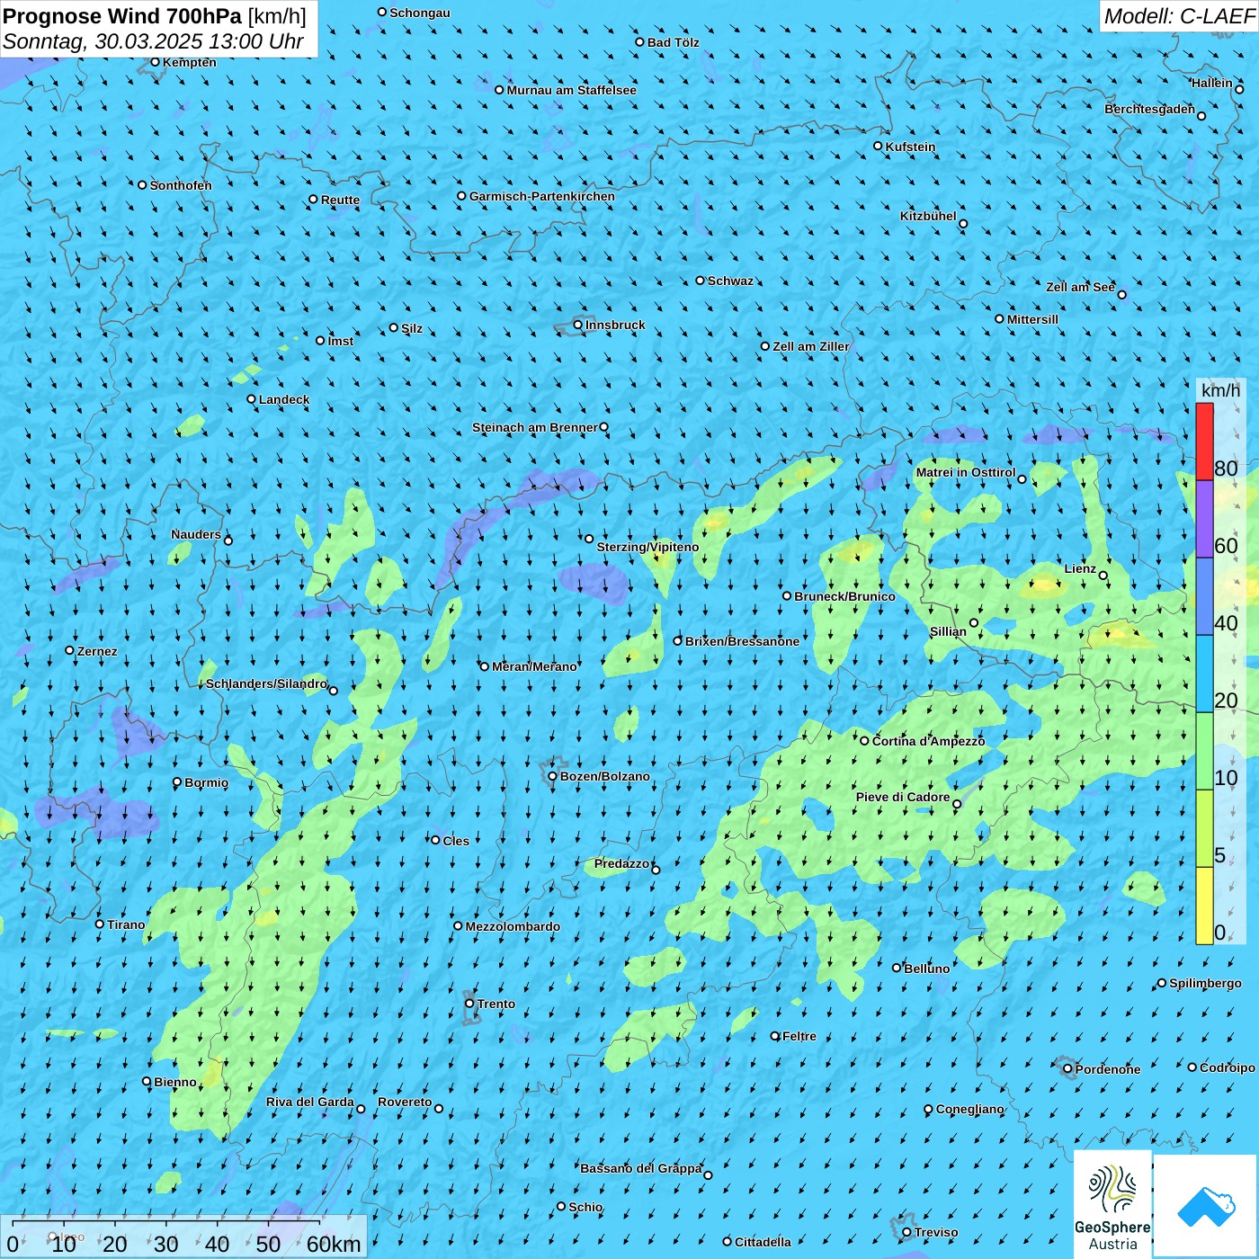Click the 'Prognose Wind 700hPa' title
This screenshot has width=1259, height=1259.
[122, 15]
